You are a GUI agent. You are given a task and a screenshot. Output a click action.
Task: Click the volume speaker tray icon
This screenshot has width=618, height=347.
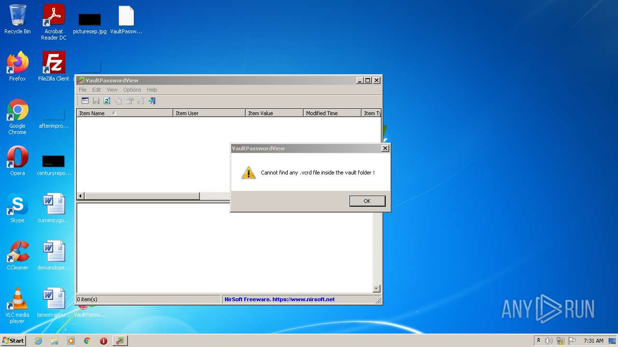pos(549,341)
